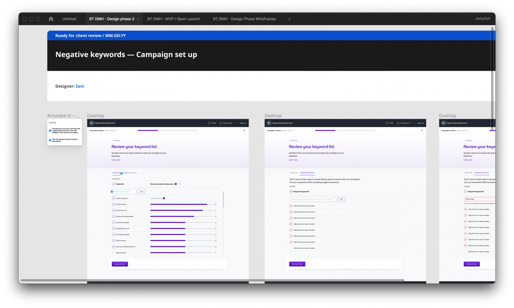The height and width of the screenshot is (308, 514).
Task: Open the Learn more link in the relevance frame
Action: 116,160
